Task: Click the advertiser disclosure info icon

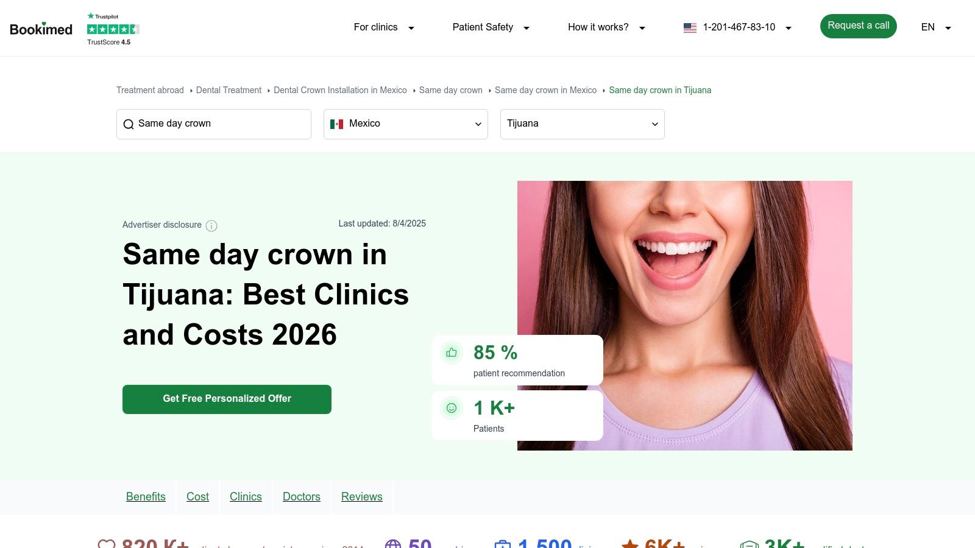Action: 211,225
